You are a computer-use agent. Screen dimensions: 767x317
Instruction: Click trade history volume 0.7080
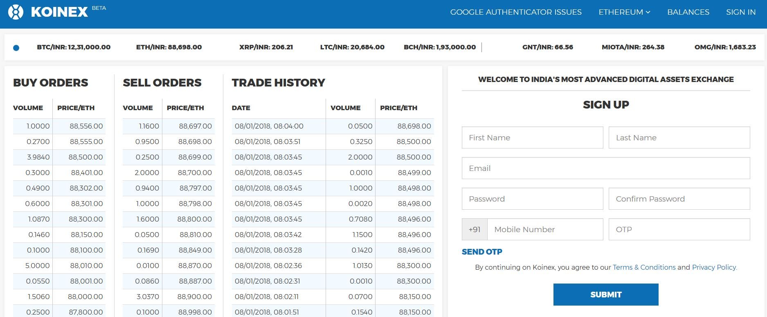(x=361, y=219)
